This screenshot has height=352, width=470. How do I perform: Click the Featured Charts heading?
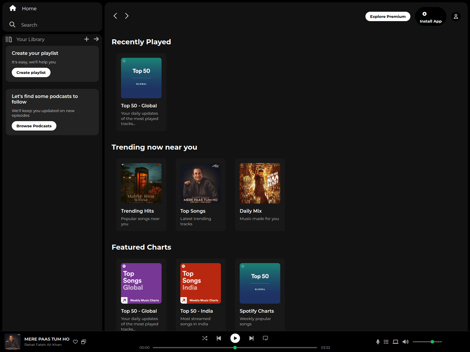(141, 247)
